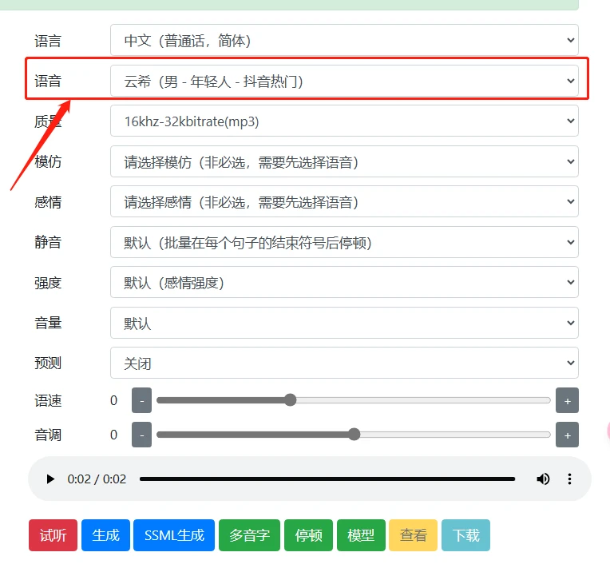This screenshot has width=610, height=576.
Task: Play the generated audio clip
Action: click(x=51, y=479)
